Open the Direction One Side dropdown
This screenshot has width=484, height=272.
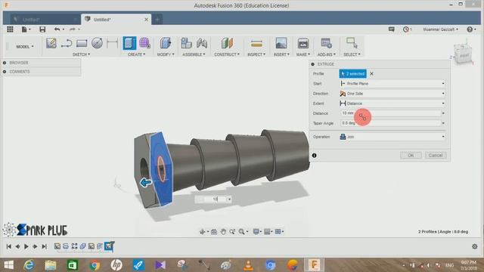coord(392,94)
